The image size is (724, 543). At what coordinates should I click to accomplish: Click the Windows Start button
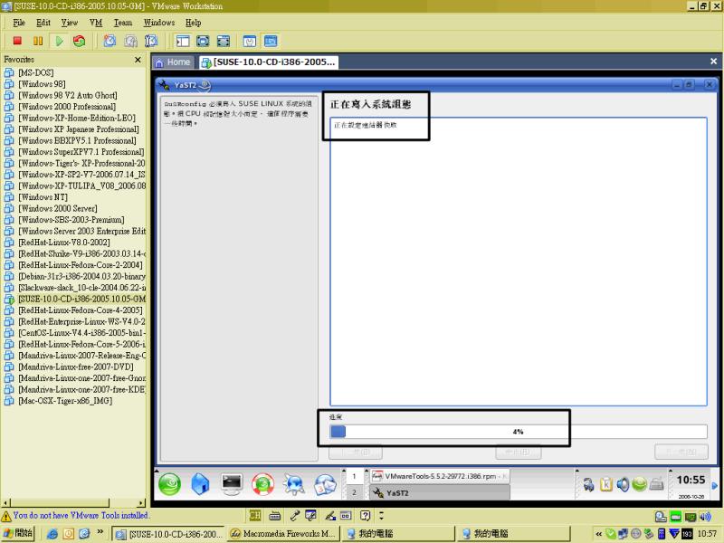(18, 534)
